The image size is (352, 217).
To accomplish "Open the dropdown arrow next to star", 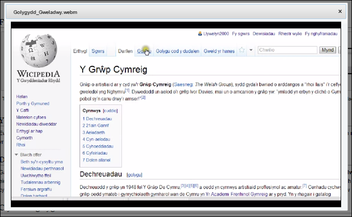I will point(251,50).
